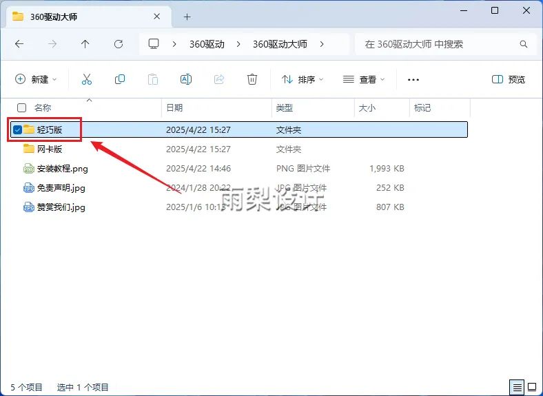The image size is (543, 396).
Task: Go back with the left arrow
Action: 19,44
